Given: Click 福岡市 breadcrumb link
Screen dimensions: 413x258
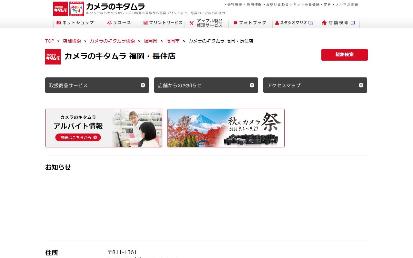Looking at the screenshot, I should 173,41.
